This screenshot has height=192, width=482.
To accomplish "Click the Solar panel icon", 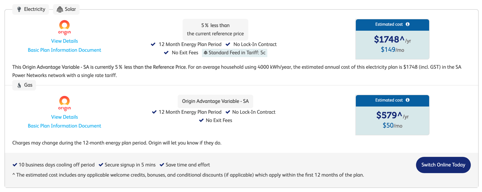I will (60, 9).
